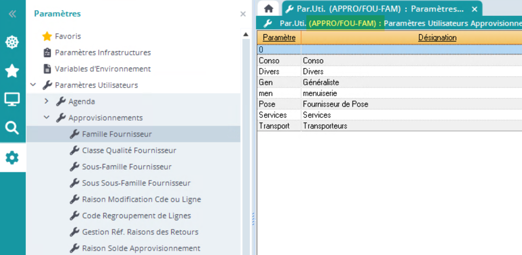Click the Paramètre column header

point(279,38)
